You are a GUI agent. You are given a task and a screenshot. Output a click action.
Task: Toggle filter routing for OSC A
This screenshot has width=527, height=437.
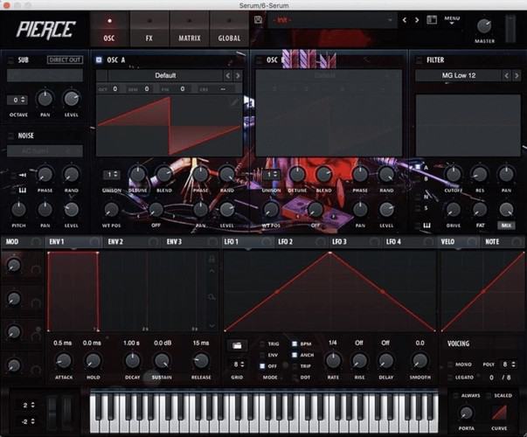point(418,167)
